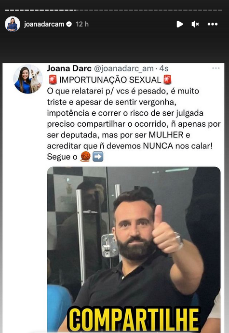
Task: Jump to the last story progress segment
Action: click(219, 10)
